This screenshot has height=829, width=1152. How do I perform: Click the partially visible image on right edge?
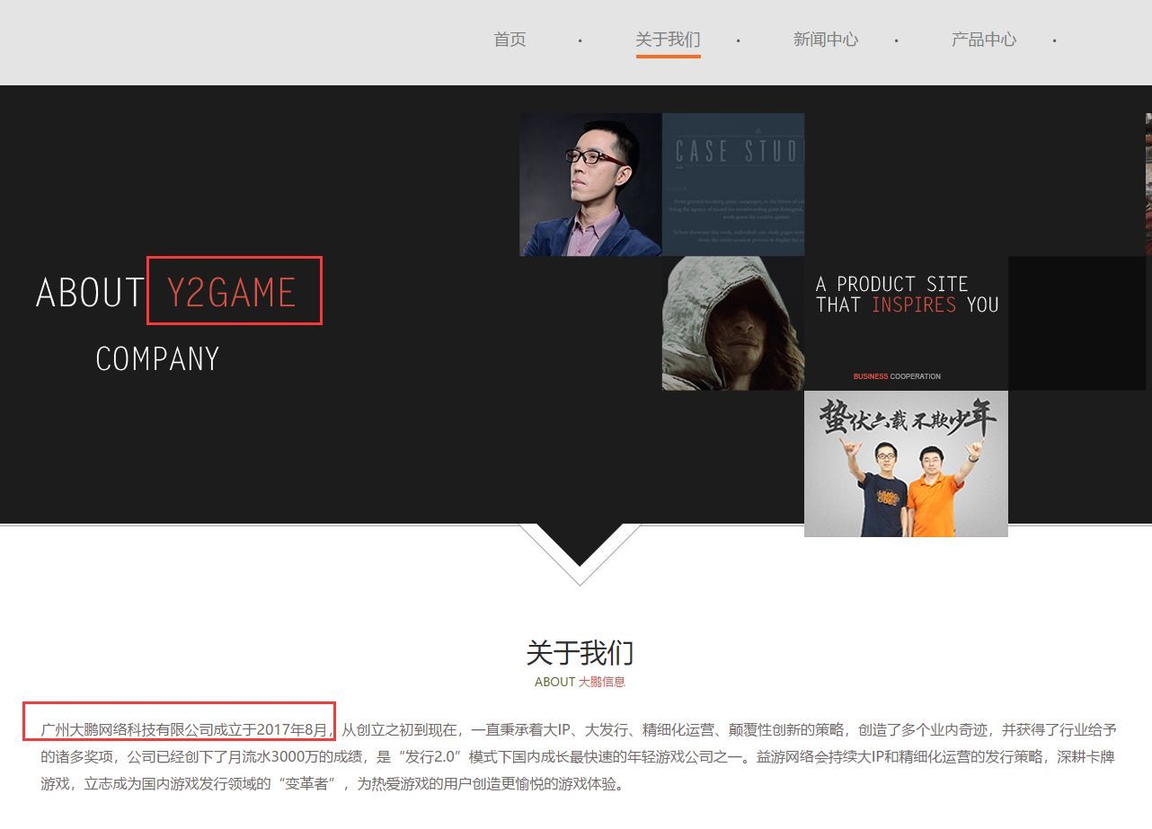pyautogui.click(x=1147, y=184)
